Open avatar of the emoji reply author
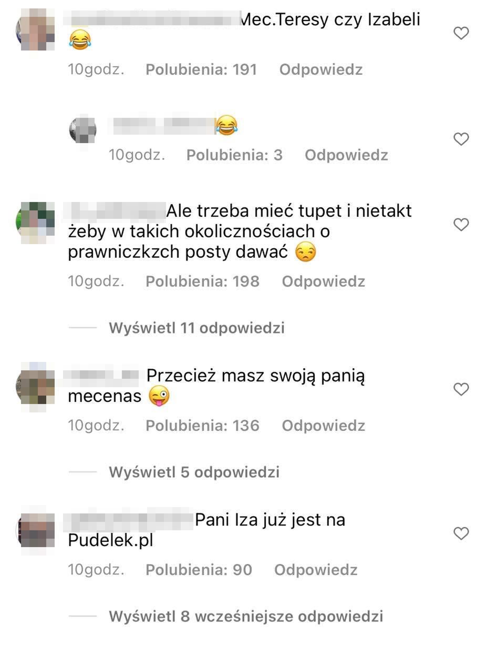Image resolution: width=497 pixels, height=646 pixels. pyautogui.click(x=83, y=130)
